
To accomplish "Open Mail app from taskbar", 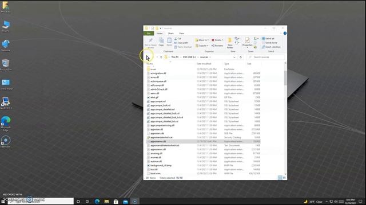I will click(x=125, y=202).
